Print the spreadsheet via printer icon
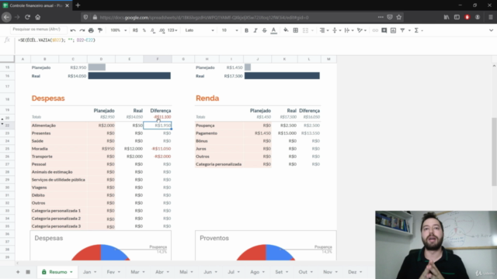497x279 pixels. [91, 30]
